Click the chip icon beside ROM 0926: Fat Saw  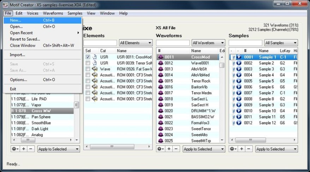coord(95,69)
